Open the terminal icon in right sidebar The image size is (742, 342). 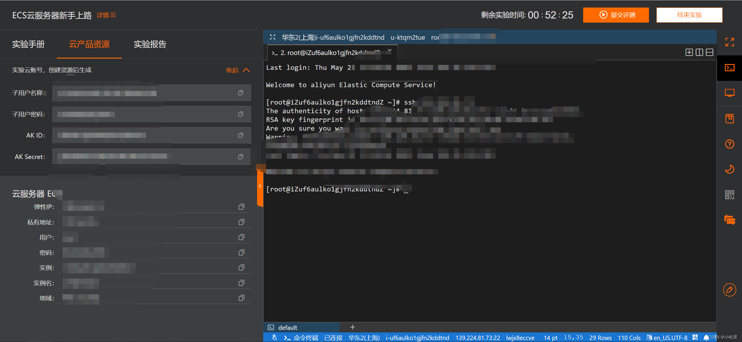coord(730,68)
